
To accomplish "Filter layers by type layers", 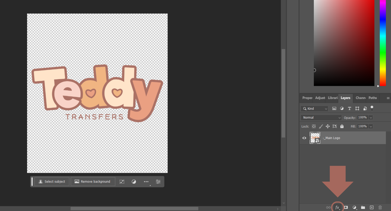I will [x=350, y=108].
